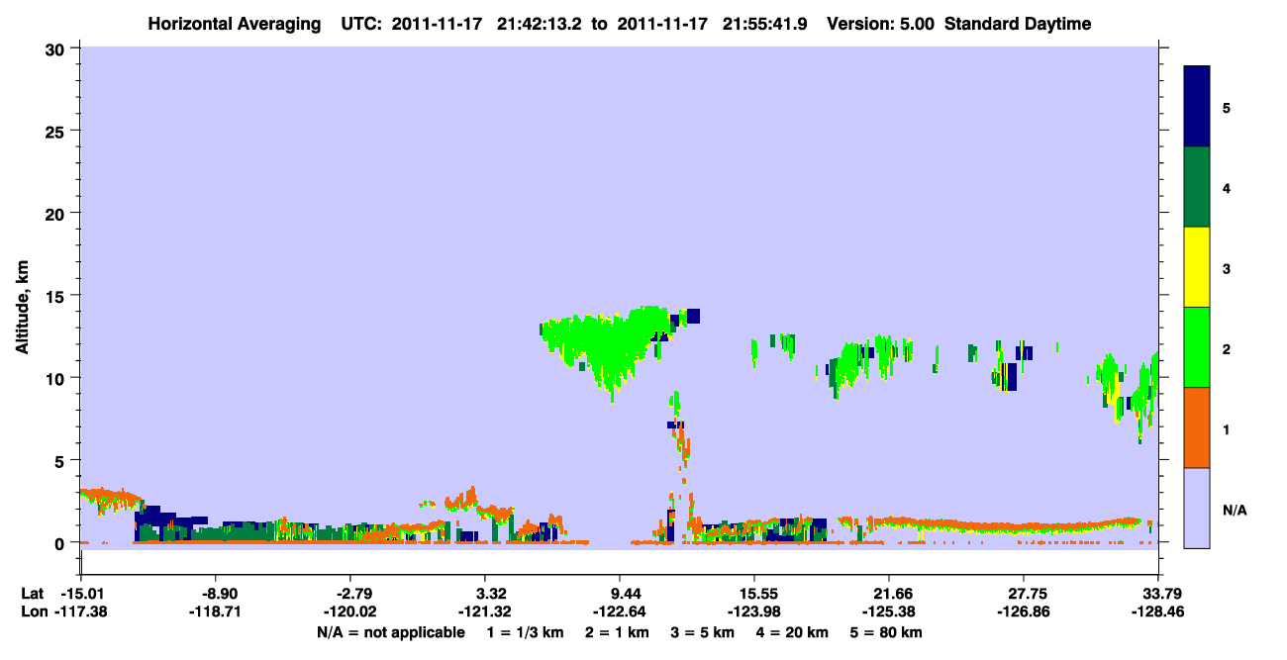Click the 'Standard Daytime' text
Viewport: 1287px width, 660px height.
coord(1018,24)
